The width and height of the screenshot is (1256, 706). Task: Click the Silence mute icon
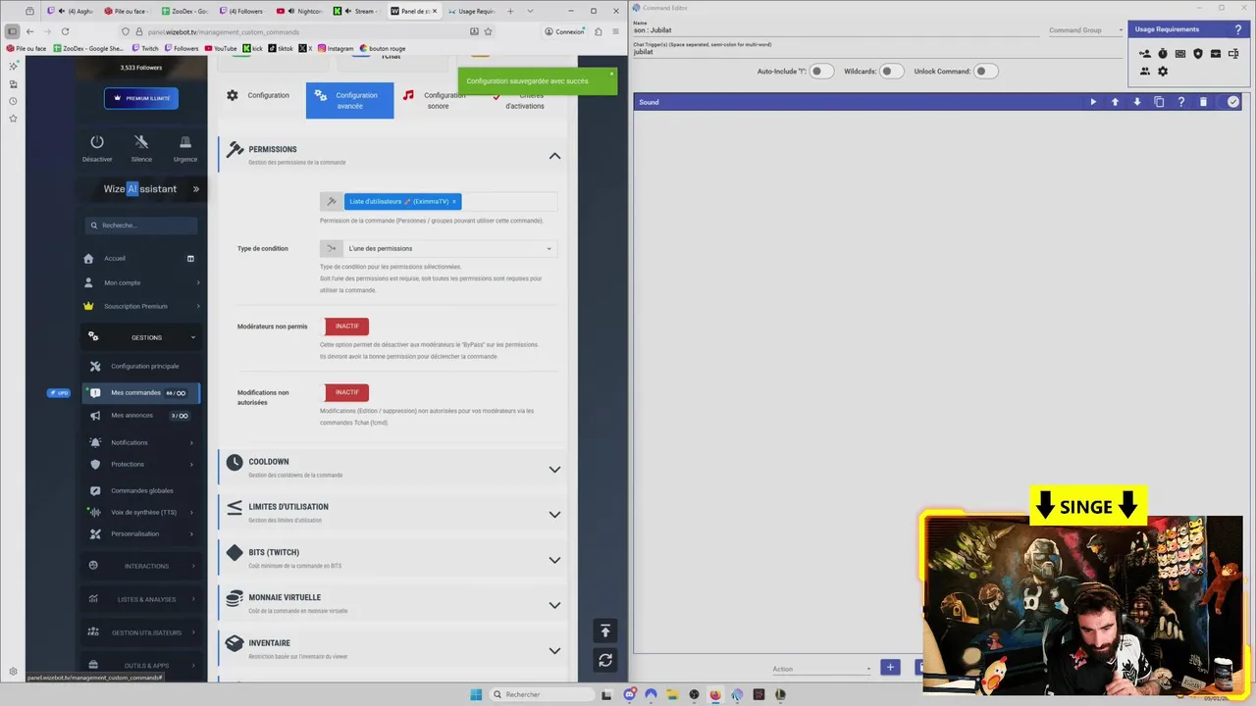tap(141, 142)
